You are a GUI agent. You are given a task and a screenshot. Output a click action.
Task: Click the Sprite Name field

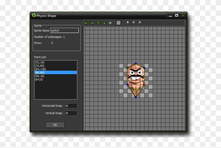[x=64, y=30]
